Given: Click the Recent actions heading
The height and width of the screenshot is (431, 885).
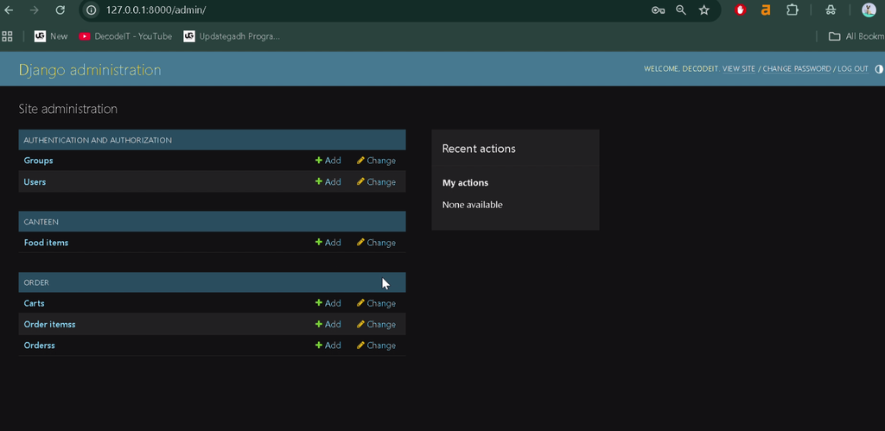Looking at the screenshot, I should (x=479, y=149).
